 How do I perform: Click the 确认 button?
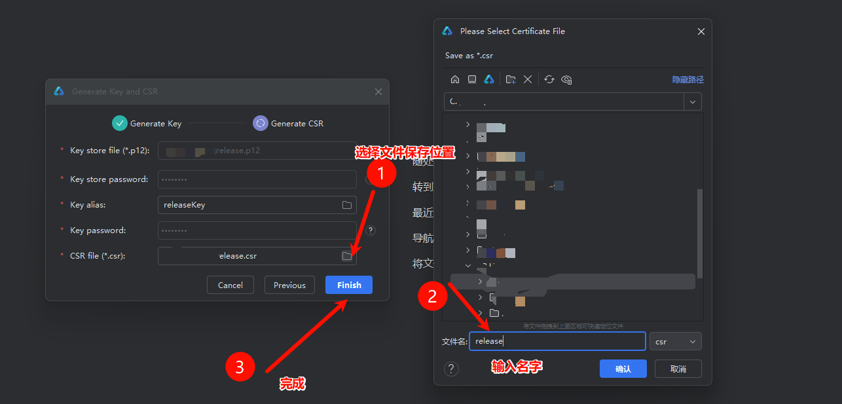click(x=623, y=369)
